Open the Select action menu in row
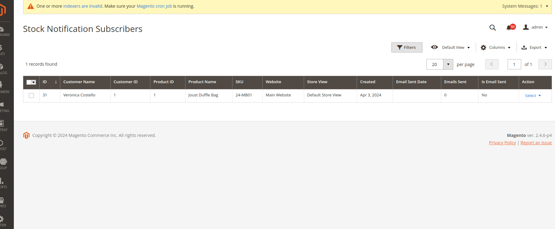 pos(533,96)
